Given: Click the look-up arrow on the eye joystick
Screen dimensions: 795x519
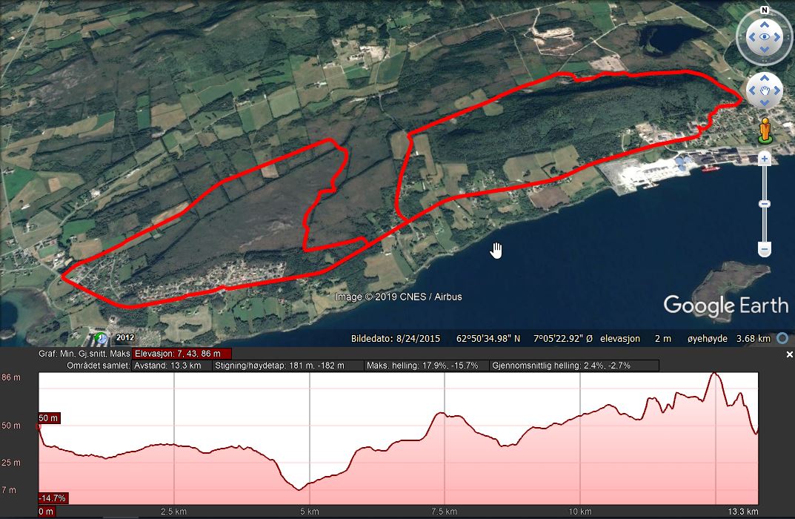Looking at the screenshot, I should [x=765, y=24].
